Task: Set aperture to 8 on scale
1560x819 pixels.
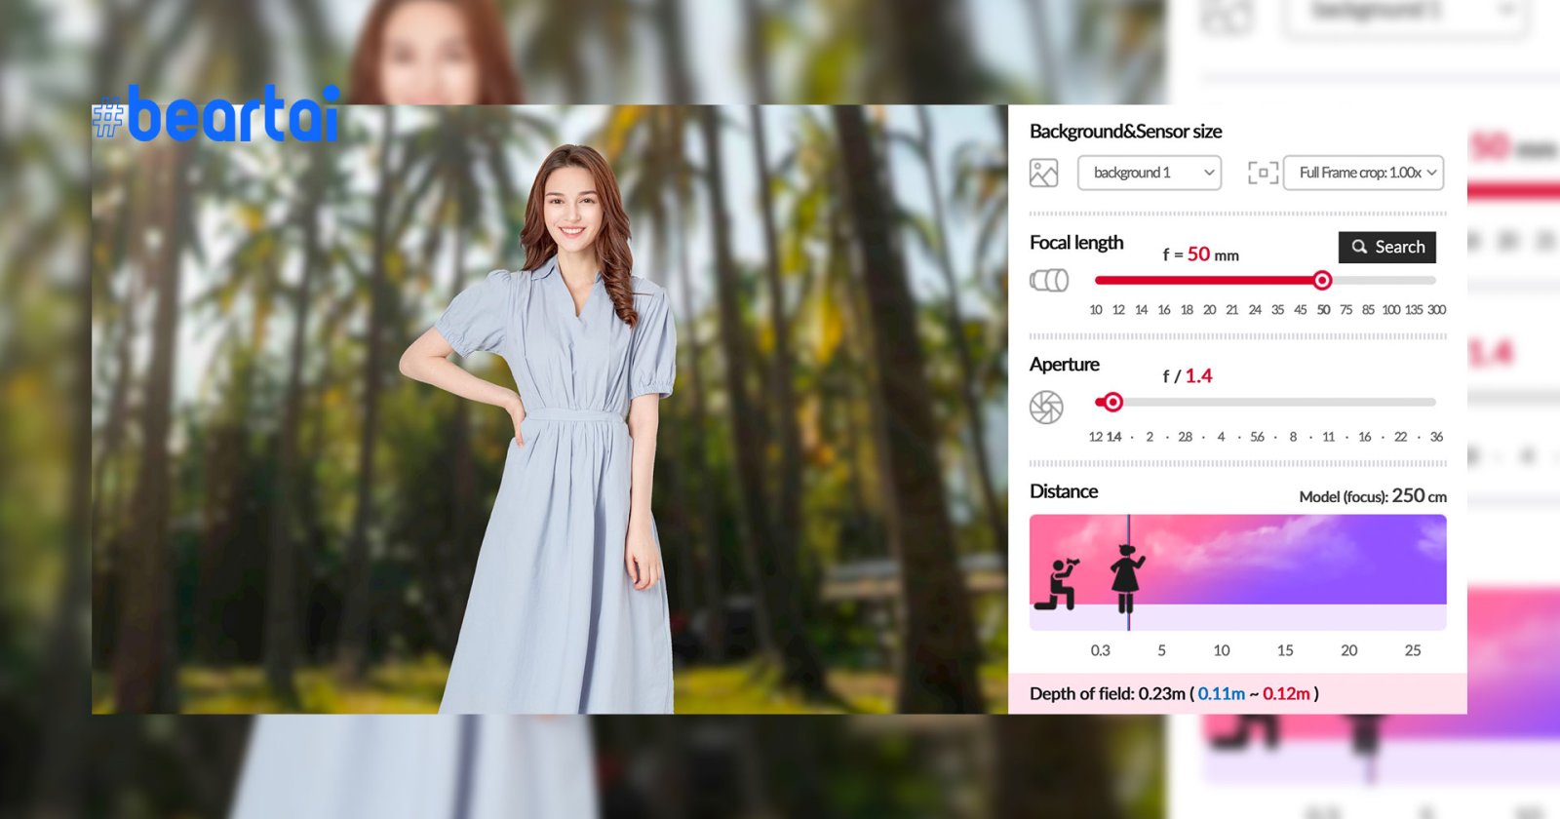Action: point(1293,437)
